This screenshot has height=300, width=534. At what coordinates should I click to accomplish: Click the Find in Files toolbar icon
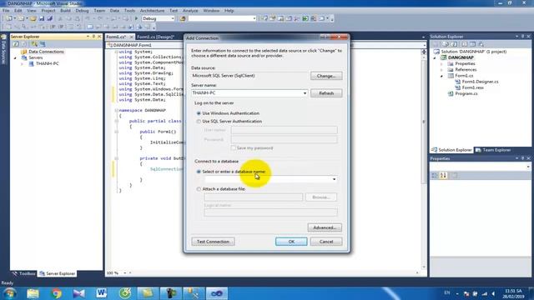(183, 18)
